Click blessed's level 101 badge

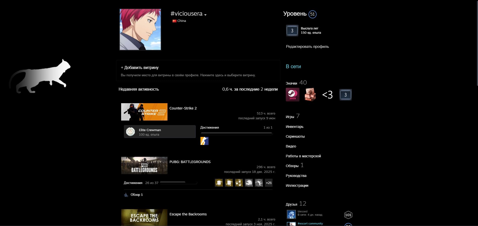pos(348,215)
